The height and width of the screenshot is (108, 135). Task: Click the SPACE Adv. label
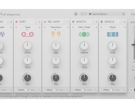(x=118, y=90)
